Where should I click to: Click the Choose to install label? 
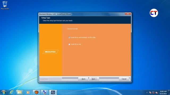coord(72,29)
